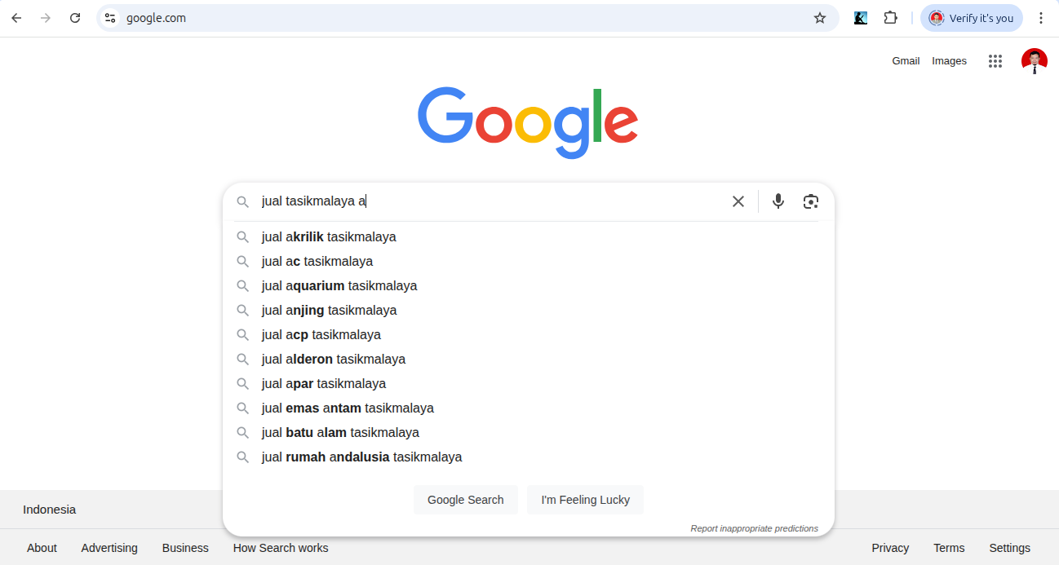Click Report inappropriate predictions link

click(754, 528)
